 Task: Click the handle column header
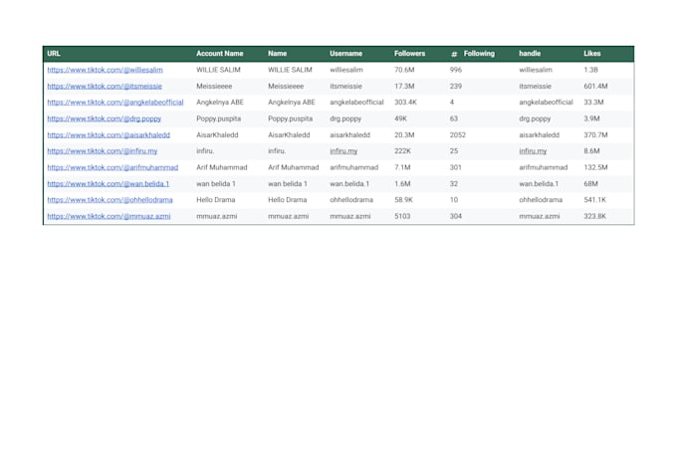point(530,54)
